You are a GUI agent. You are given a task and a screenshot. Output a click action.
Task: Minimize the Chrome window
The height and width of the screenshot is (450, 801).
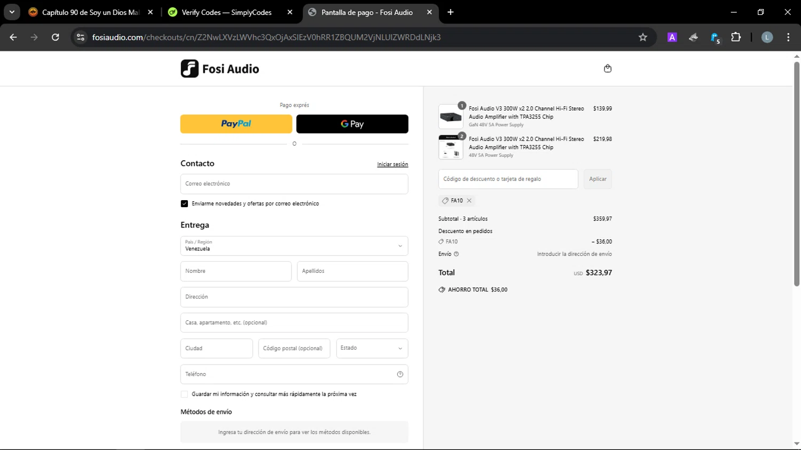tap(734, 12)
